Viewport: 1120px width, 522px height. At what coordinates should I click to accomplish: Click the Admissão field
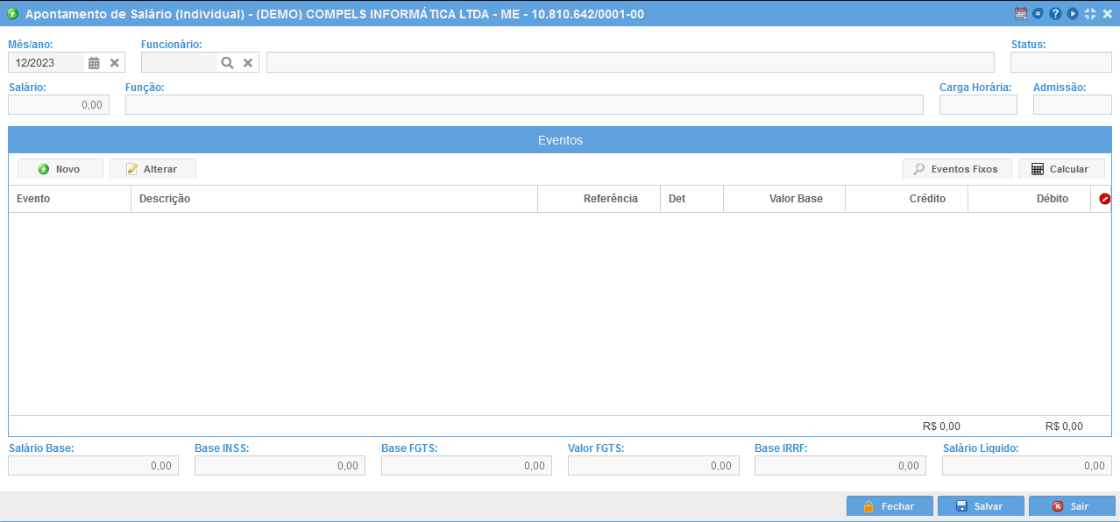[x=1073, y=105]
